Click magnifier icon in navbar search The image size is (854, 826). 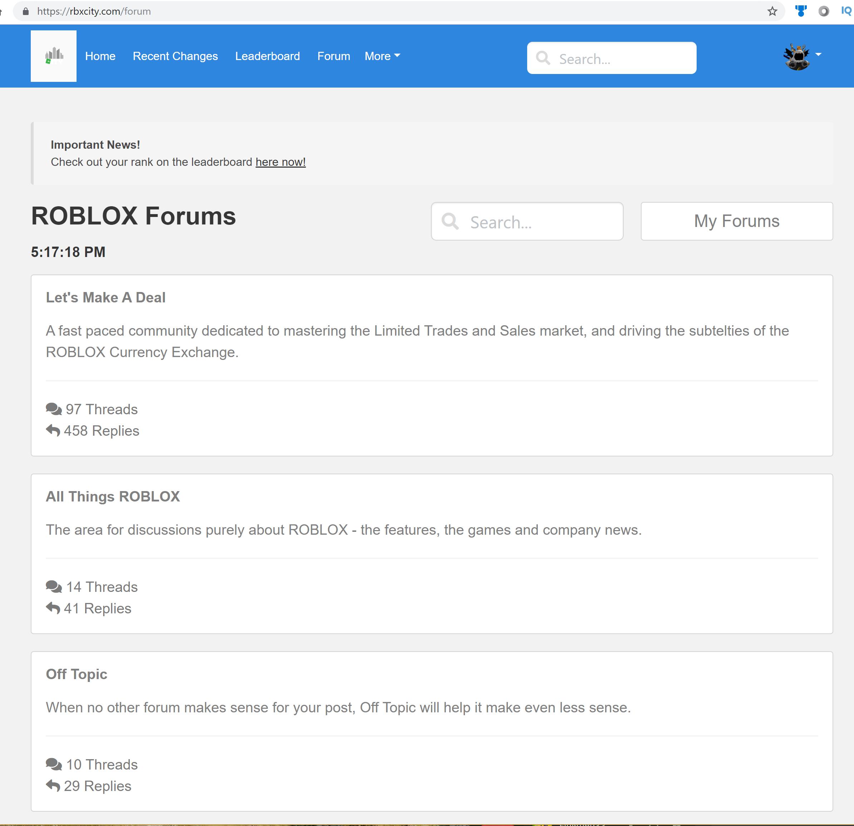(x=543, y=58)
